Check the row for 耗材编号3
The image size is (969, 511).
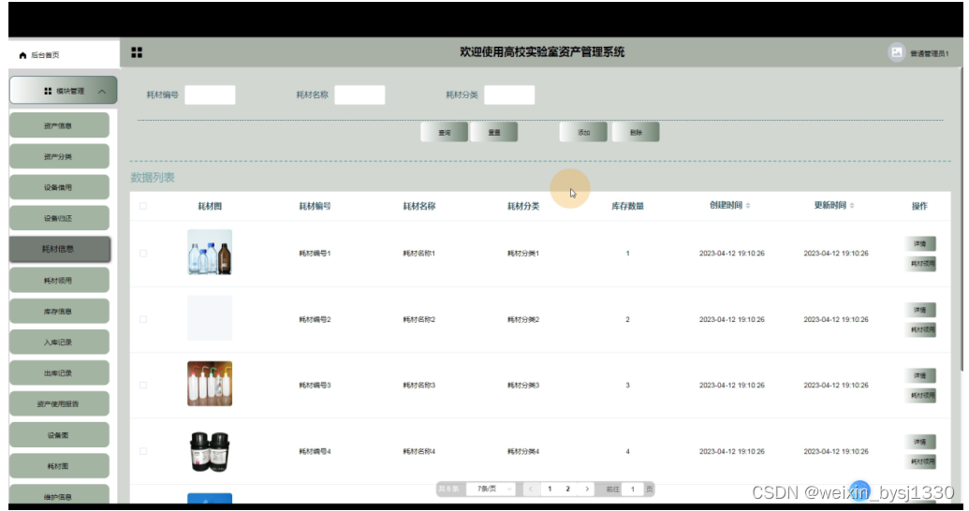tap(143, 385)
